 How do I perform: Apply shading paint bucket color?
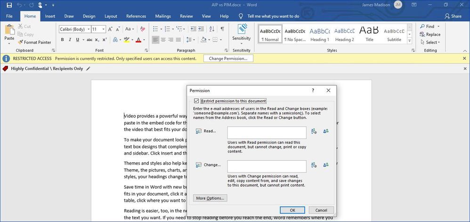[x=203, y=40]
